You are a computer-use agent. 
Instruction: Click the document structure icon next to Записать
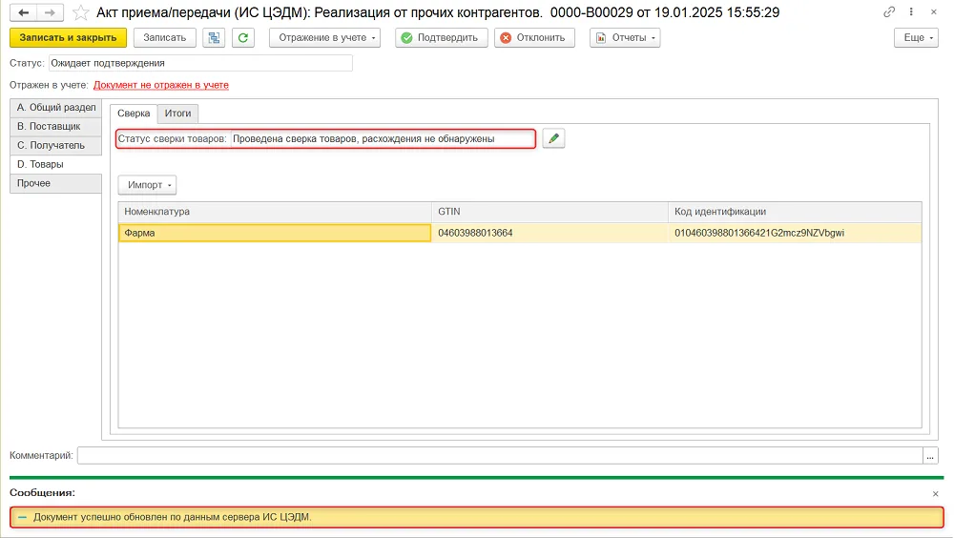214,38
